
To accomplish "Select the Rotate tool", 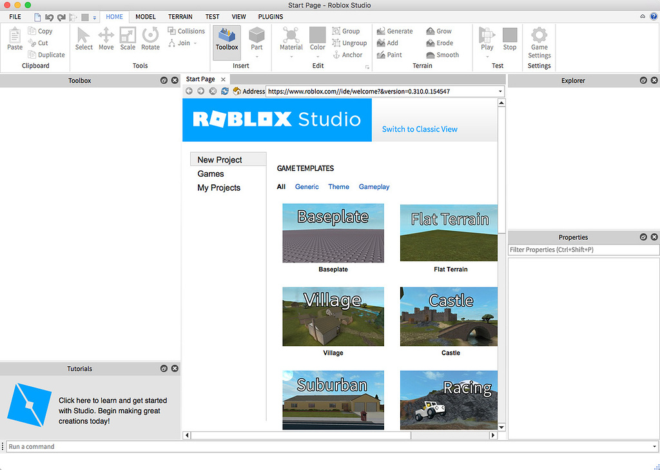I will [150, 39].
